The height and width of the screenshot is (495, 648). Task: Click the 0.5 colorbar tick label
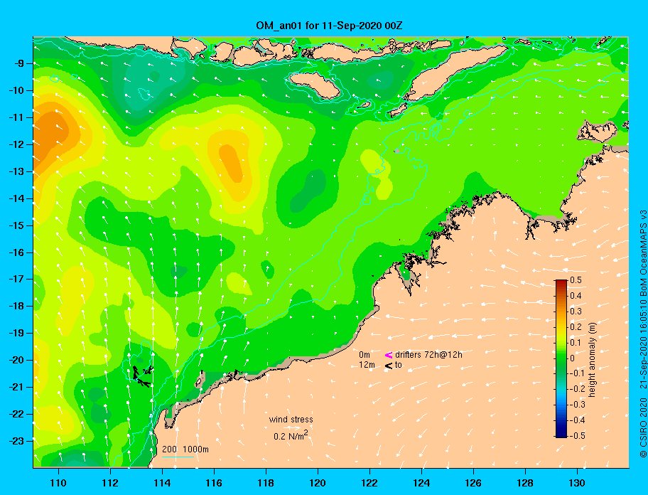576,280
